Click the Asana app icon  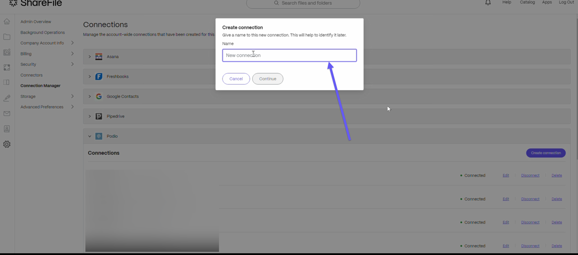coord(99,57)
